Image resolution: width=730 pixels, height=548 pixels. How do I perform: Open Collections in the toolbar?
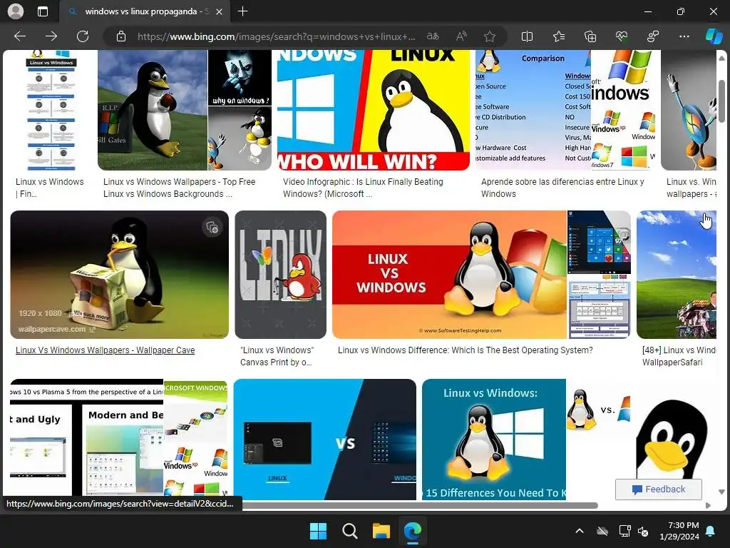[590, 36]
